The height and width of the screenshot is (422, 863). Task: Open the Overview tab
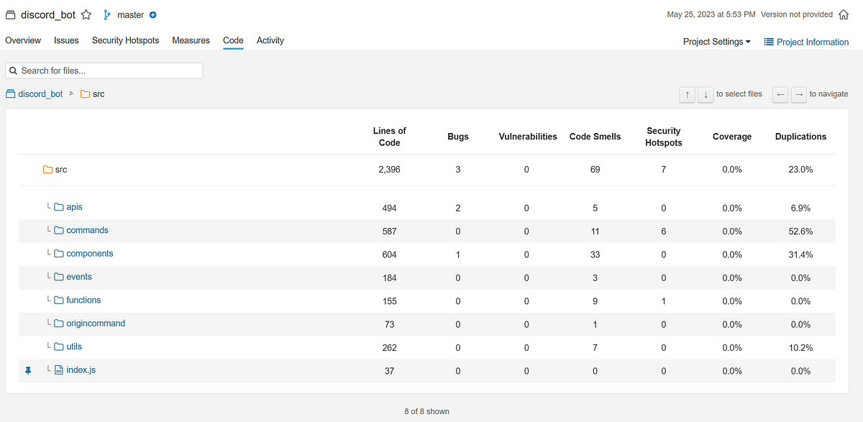point(23,40)
